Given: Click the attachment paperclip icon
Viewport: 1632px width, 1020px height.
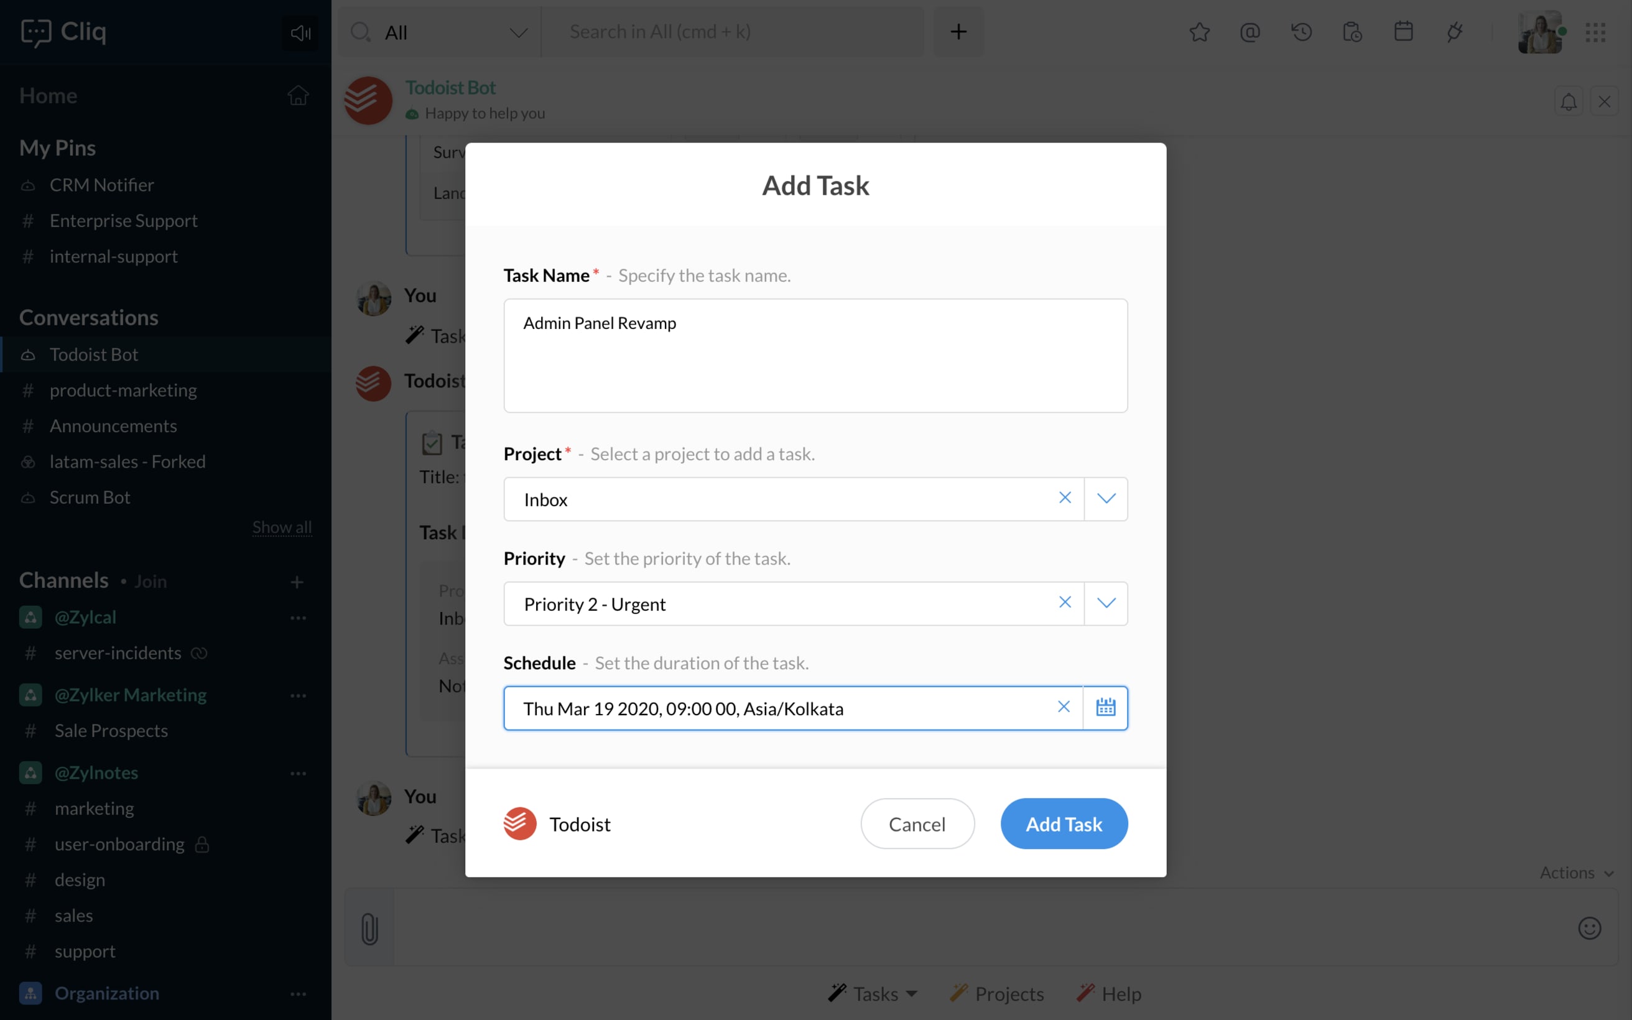Looking at the screenshot, I should pos(369,930).
